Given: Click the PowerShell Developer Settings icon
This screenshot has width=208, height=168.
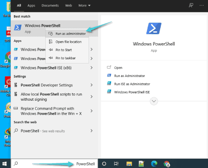Looking at the screenshot, I should pos(16,85).
